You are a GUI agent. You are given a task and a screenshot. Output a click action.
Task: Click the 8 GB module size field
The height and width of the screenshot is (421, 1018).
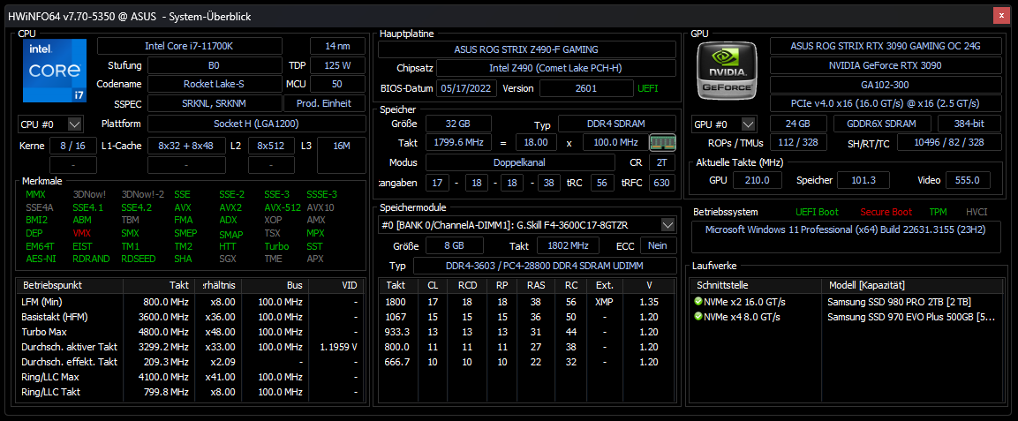pos(455,245)
